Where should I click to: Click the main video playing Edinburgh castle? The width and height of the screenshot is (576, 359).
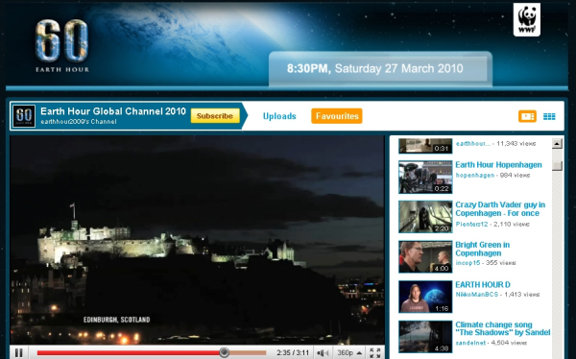197,240
